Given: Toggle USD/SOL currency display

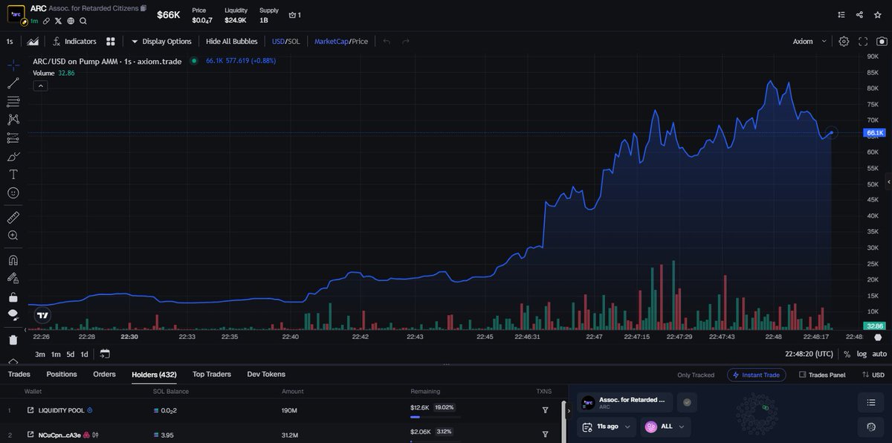Looking at the screenshot, I should [286, 42].
